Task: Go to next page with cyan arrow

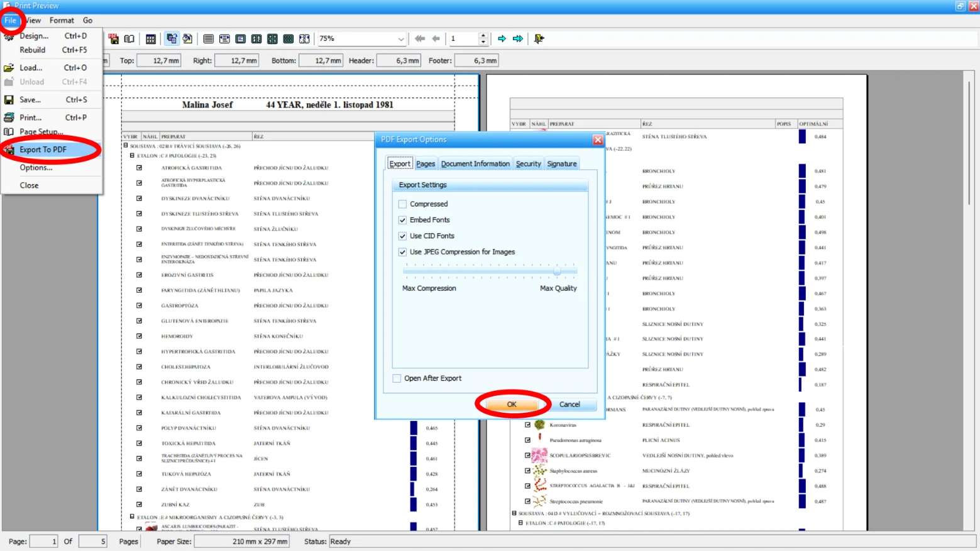Action: 502,39
